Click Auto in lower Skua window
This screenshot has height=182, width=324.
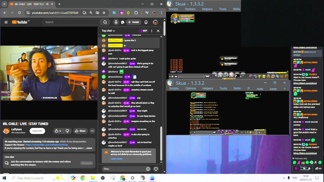tap(260, 89)
